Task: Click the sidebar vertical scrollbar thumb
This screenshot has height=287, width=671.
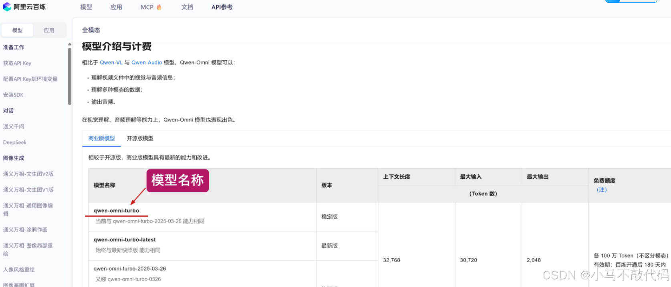Action: (x=70, y=76)
